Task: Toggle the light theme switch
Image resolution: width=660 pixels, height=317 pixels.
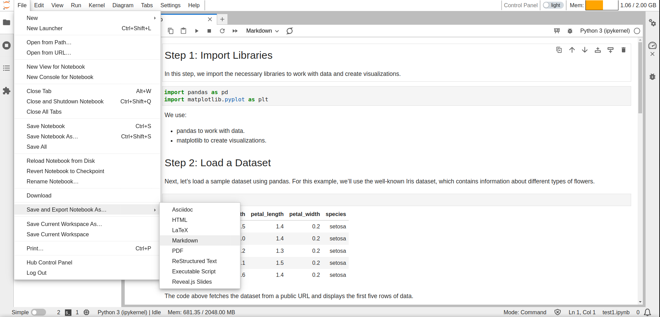Action: tap(553, 5)
